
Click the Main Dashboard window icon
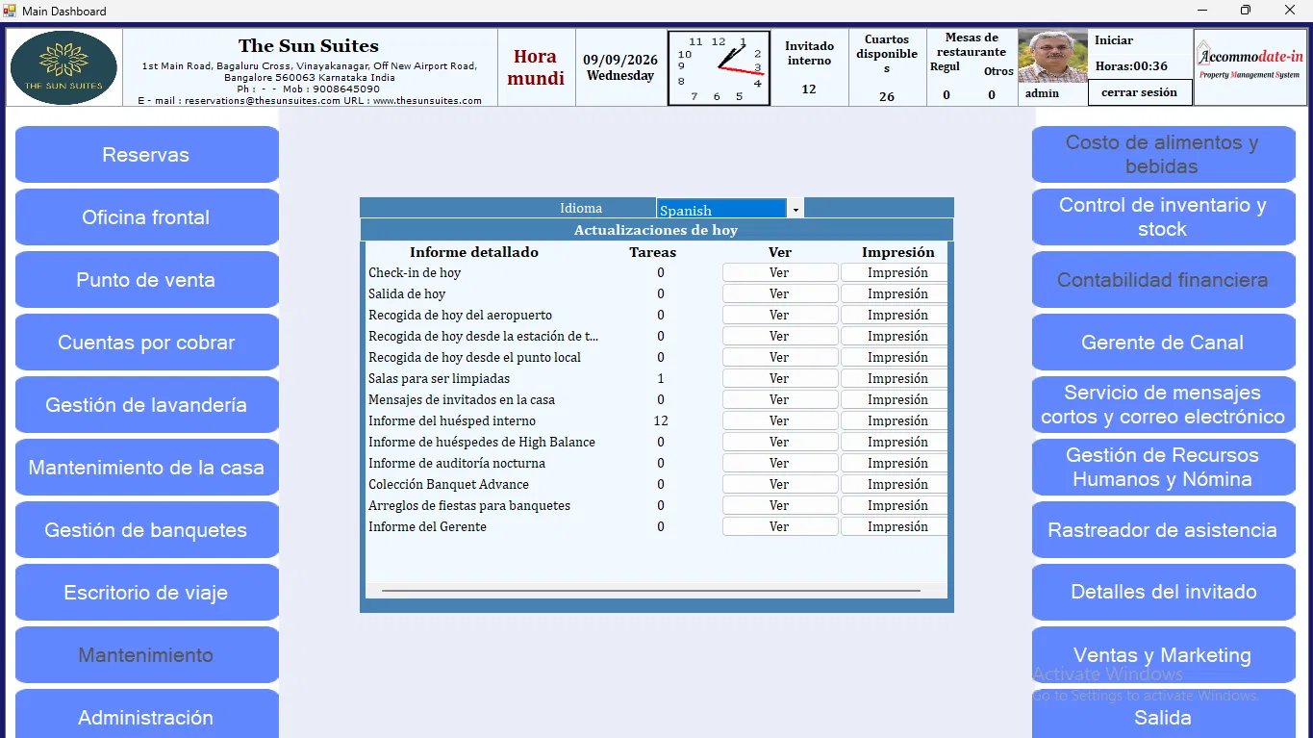coord(11,11)
